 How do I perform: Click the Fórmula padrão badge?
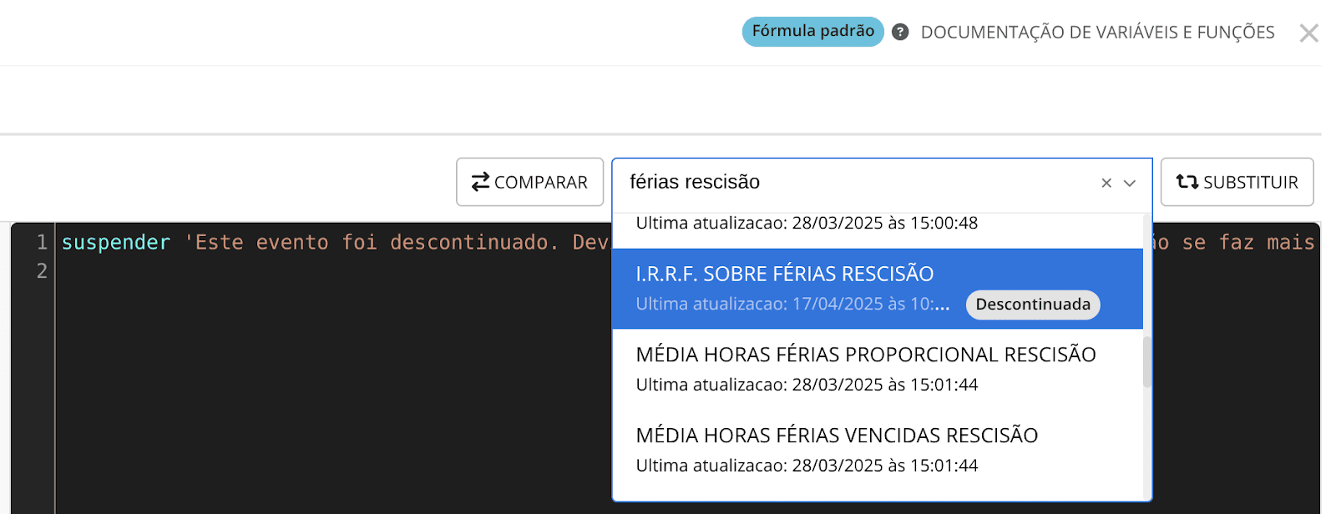click(812, 32)
